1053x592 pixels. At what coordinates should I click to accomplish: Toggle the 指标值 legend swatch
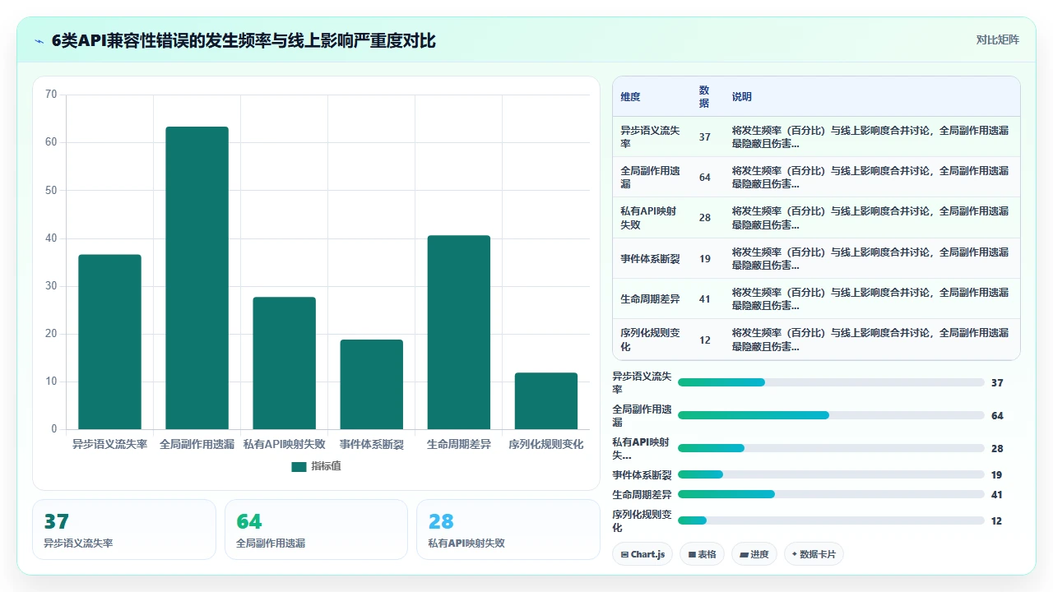coord(299,467)
